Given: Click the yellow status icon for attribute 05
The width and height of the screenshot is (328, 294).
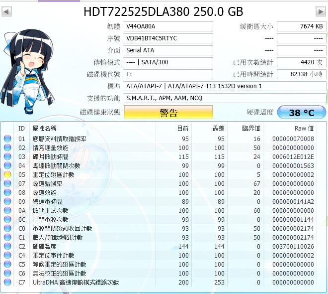Looking at the screenshot, I should click(7, 174).
